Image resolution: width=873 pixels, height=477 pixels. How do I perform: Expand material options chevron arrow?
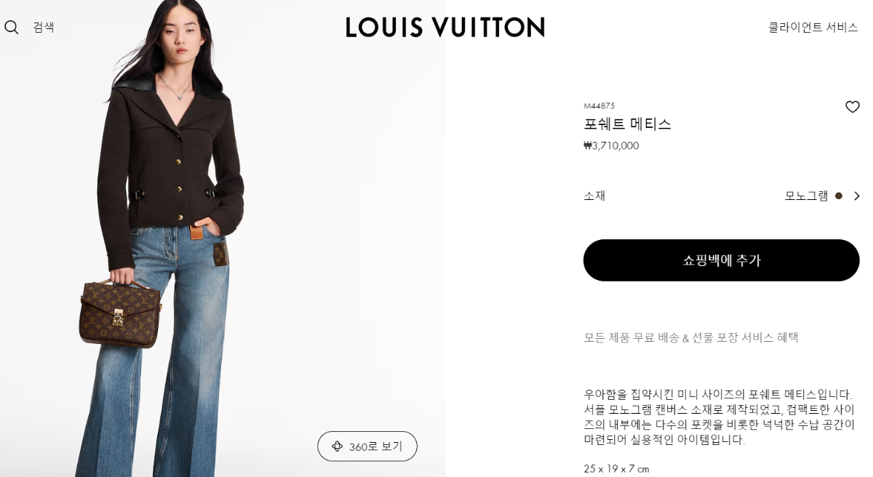[x=856, y=196]
